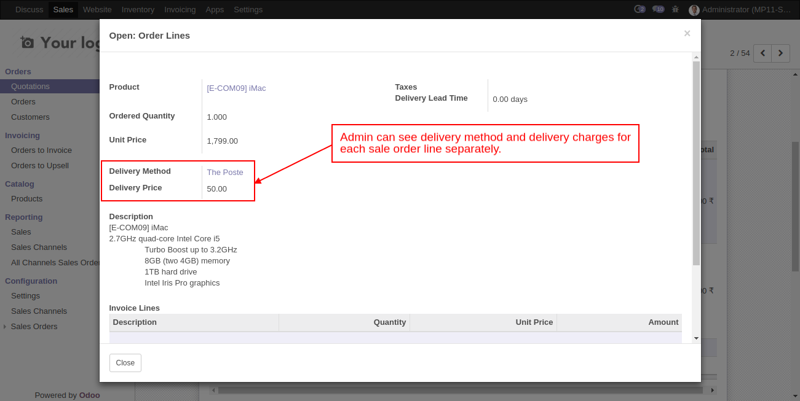Screen dimensions: 800x401
Task: Click the camera logo icon beside Your logo
Action: pyautogui.click(x=27, y=42)
